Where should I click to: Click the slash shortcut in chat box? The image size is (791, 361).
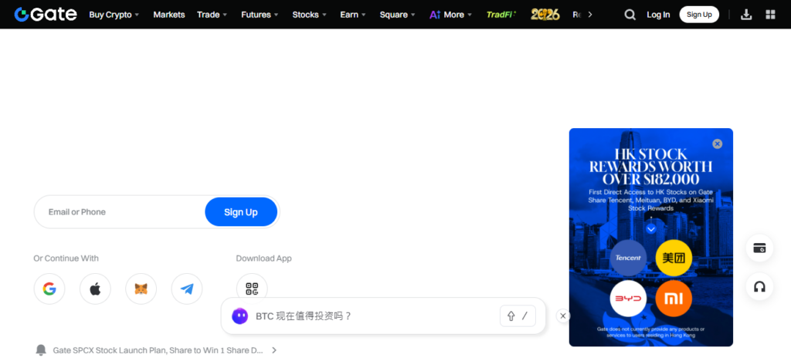pos(525,315)
